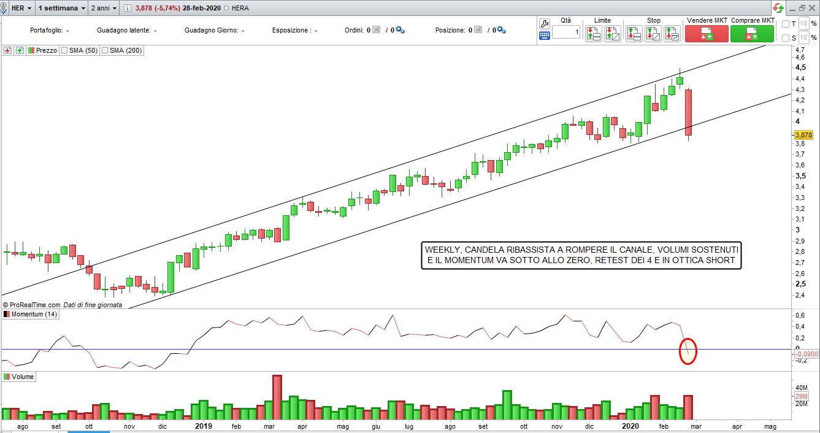Open the 2 anni period dropdown
Image resolution: width=820 pixels, height=433 pixels.
tap(103, 8)
